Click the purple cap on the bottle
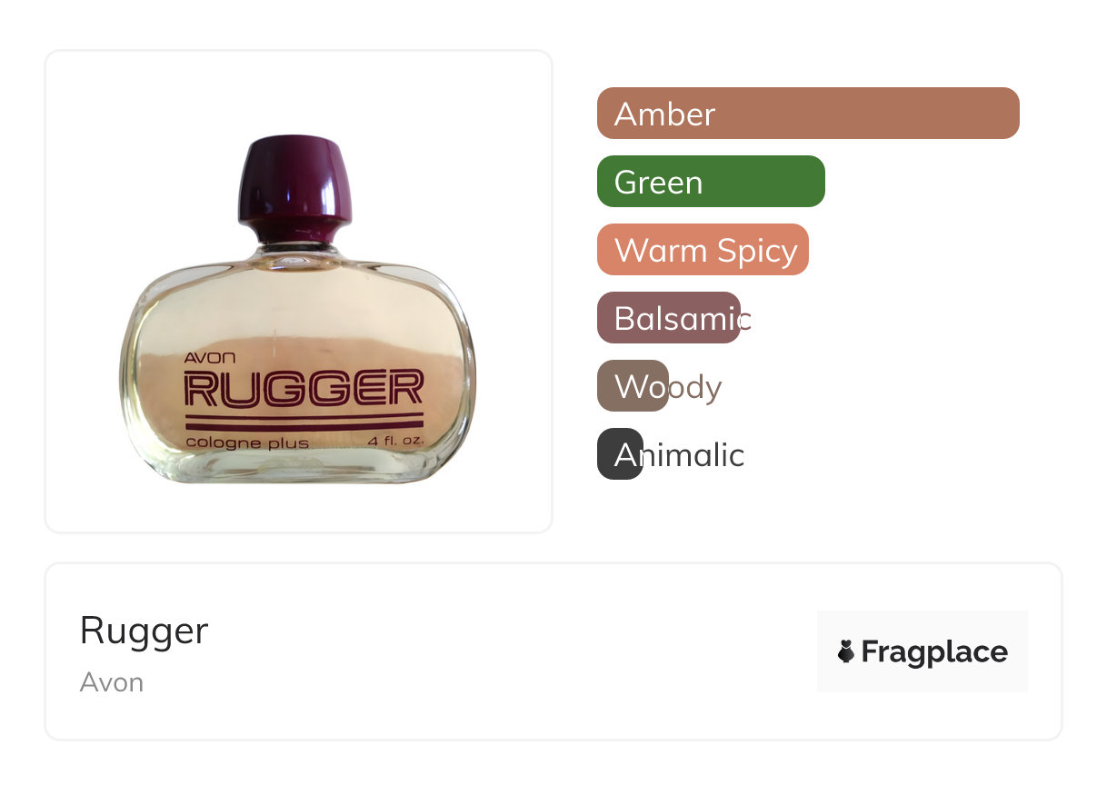 [296, 181]
